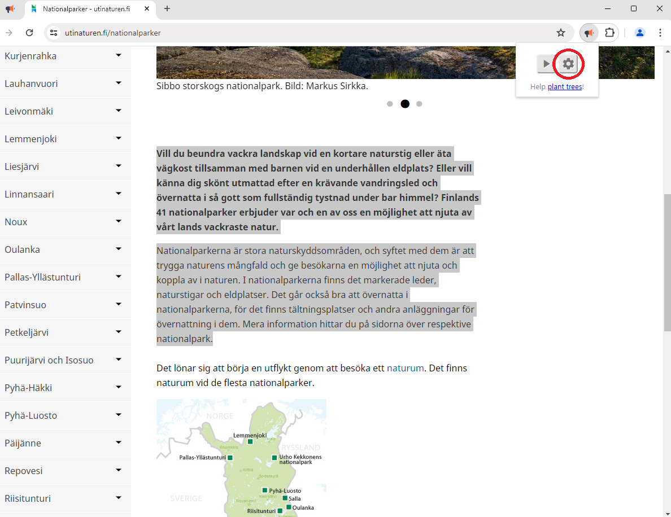Screen dimensions: 671x517
Task: Follow the "plant trees" link
Action: pos(565,87)
